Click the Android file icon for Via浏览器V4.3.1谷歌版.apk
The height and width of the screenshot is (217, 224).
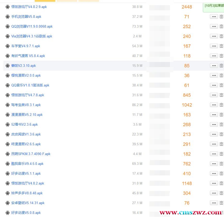pyautogui.click(x=7, y=36)
